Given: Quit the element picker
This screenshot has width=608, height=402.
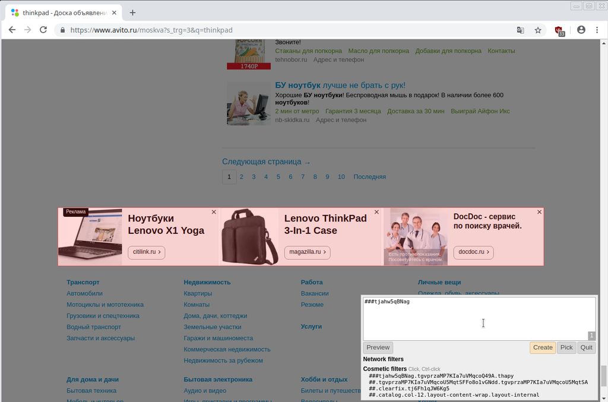Looking at the screenshot, I should [586, 347].
